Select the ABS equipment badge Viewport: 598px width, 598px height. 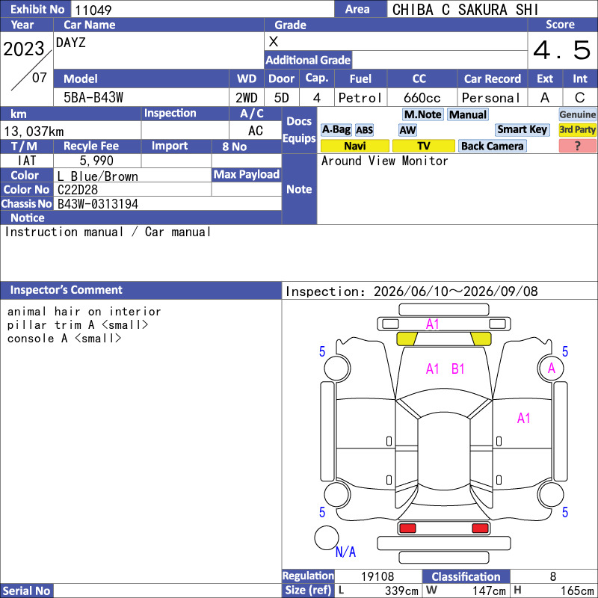pyautogui.click(x=364, y=130)
